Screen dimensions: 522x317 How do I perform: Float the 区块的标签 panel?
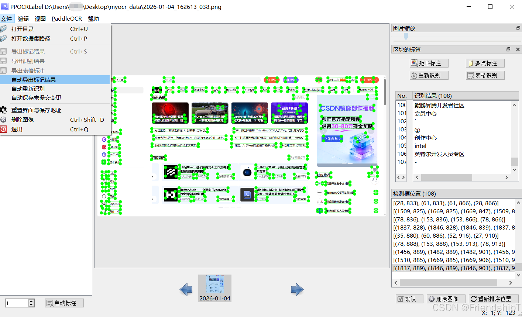click(508, 49)
